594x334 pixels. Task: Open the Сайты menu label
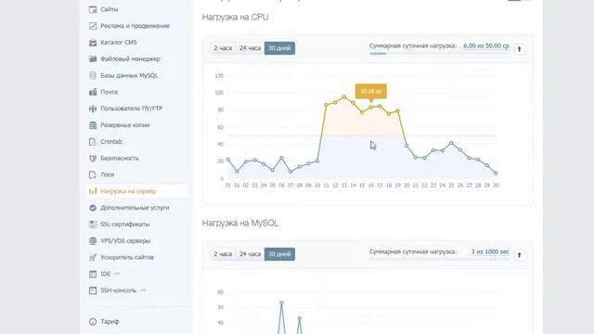(110, 9)
